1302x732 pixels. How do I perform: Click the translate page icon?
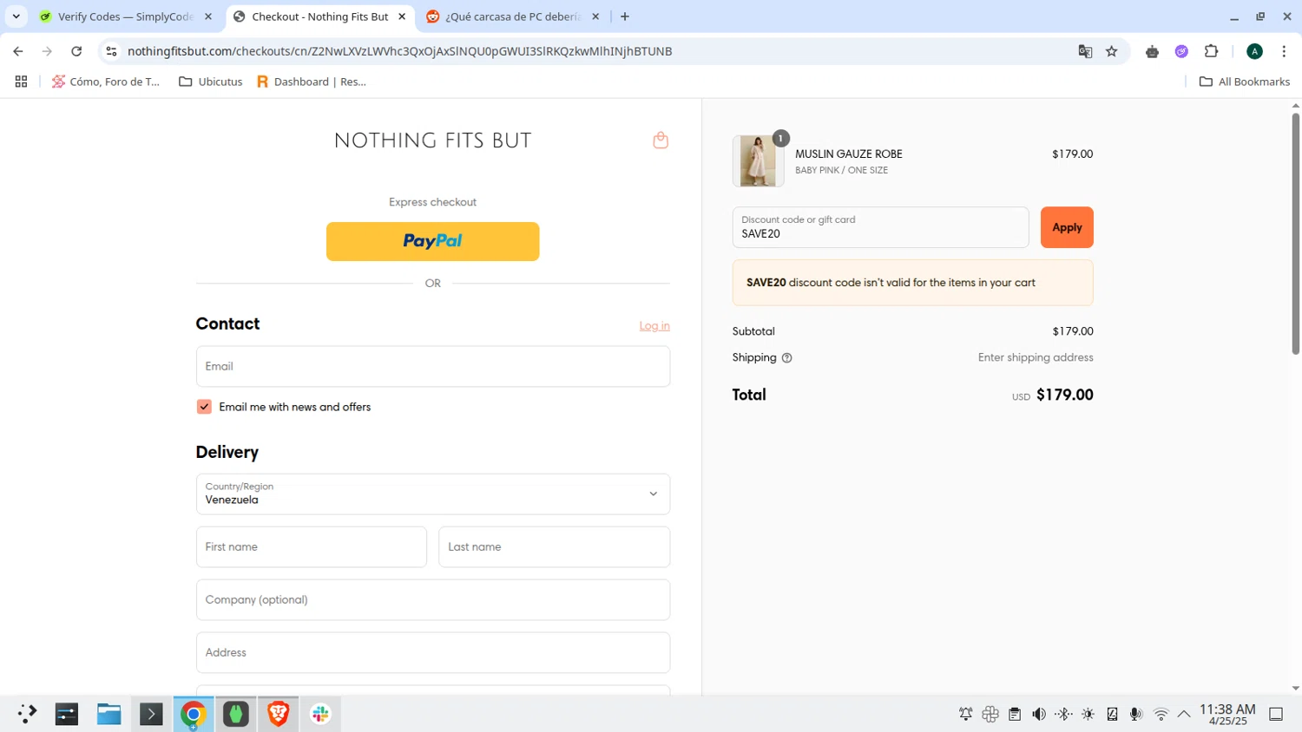1085,51
